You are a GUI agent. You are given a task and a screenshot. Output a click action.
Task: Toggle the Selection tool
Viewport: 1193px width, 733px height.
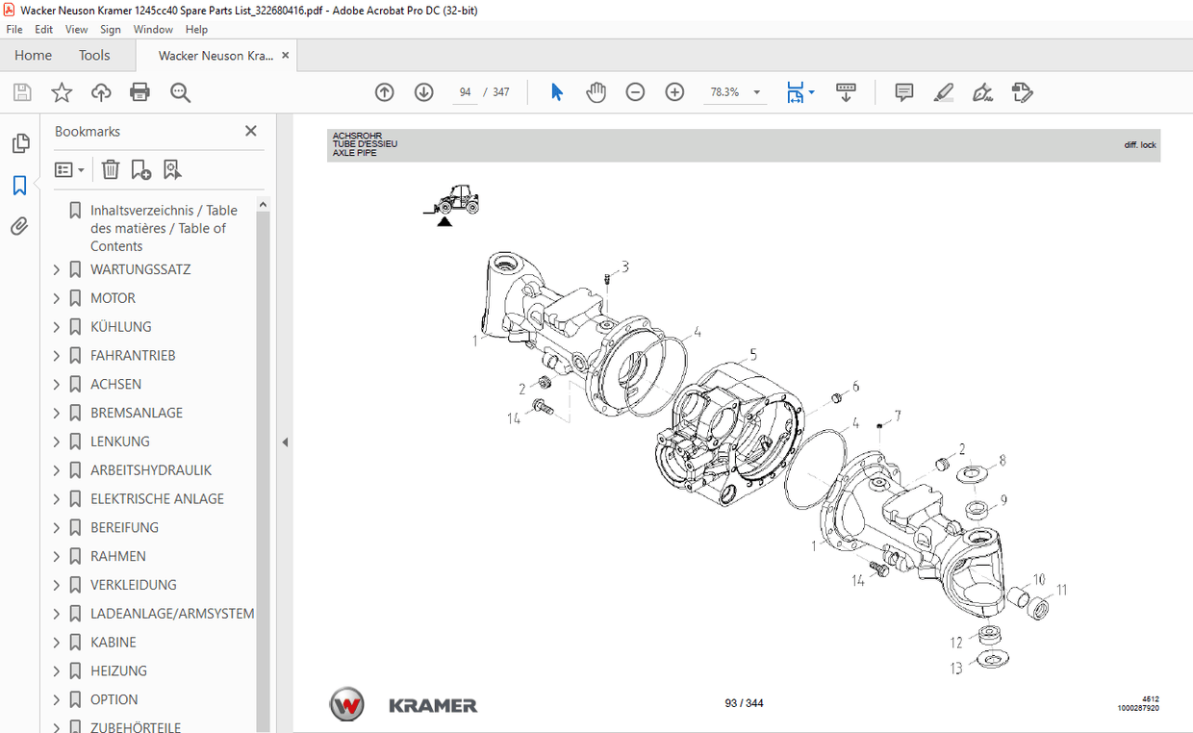(x=556, y=91)
